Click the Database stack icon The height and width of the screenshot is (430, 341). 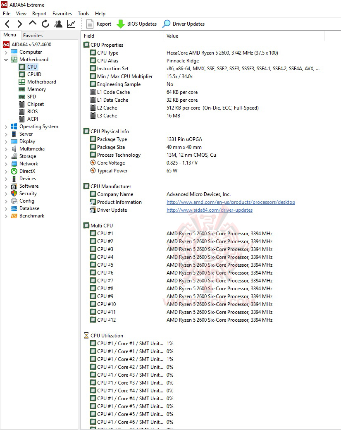click(x=14, y=208)
